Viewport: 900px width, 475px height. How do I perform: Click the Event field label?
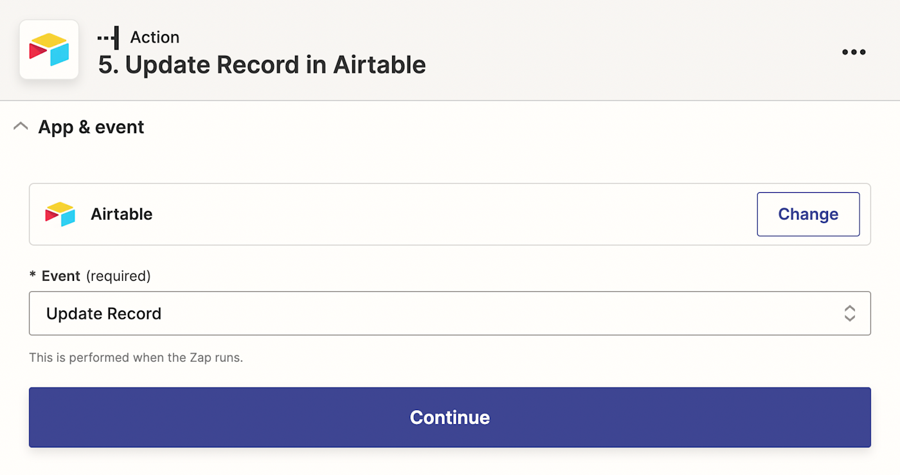tap(61, 276)
